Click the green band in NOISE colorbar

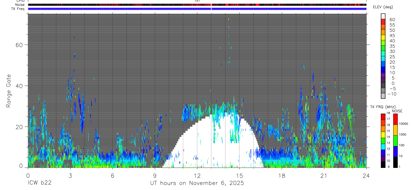click(395, 141)
